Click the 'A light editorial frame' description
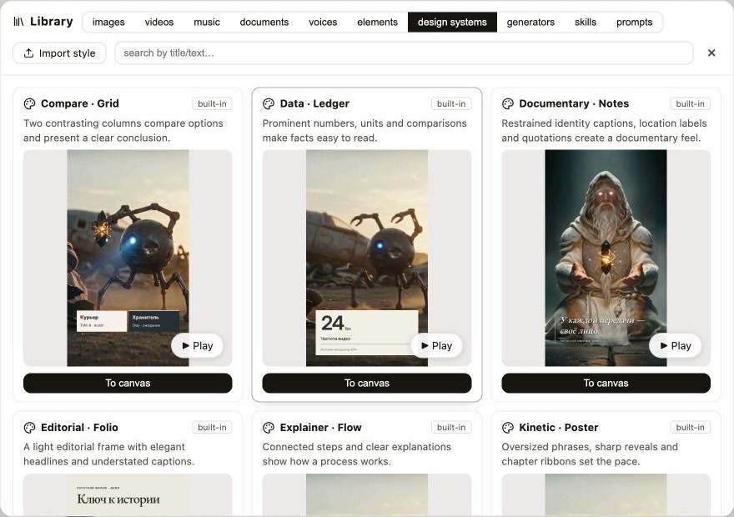 click(x=109, y=454)
